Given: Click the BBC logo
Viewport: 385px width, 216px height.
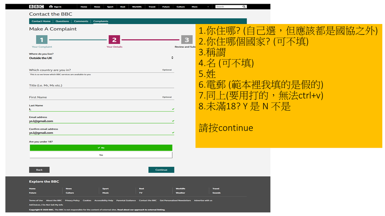Looking at the screenshot, I should (36, 7).
